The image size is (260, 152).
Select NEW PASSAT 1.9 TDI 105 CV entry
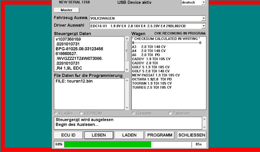tap(156, 75)
